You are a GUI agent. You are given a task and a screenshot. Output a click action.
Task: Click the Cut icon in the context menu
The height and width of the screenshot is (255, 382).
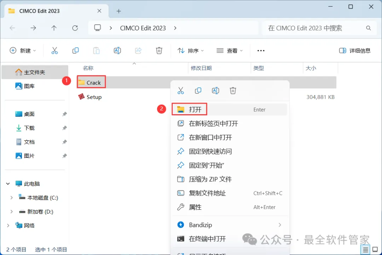coord(180,91)
